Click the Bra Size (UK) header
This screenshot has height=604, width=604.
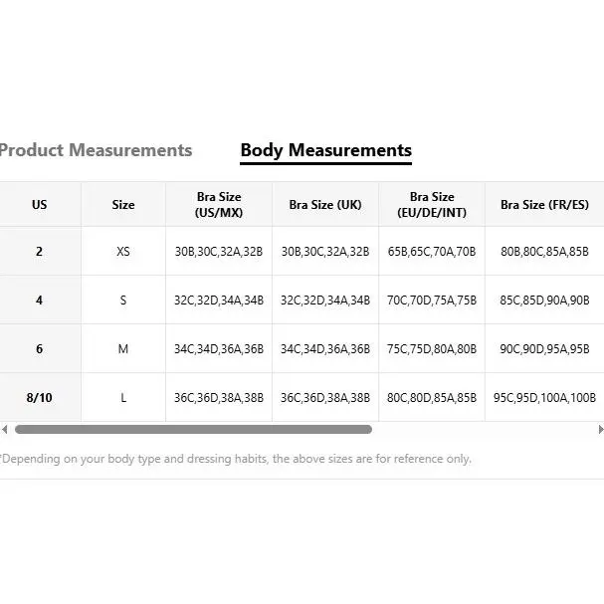[325, 205]
